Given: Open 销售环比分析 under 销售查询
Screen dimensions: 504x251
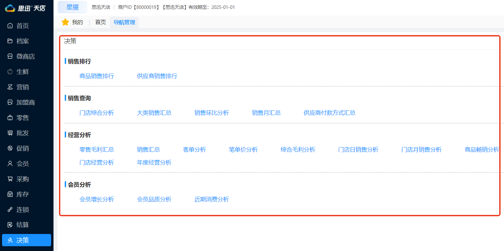Looking at the screenshot, I should [x=212, y=112].
